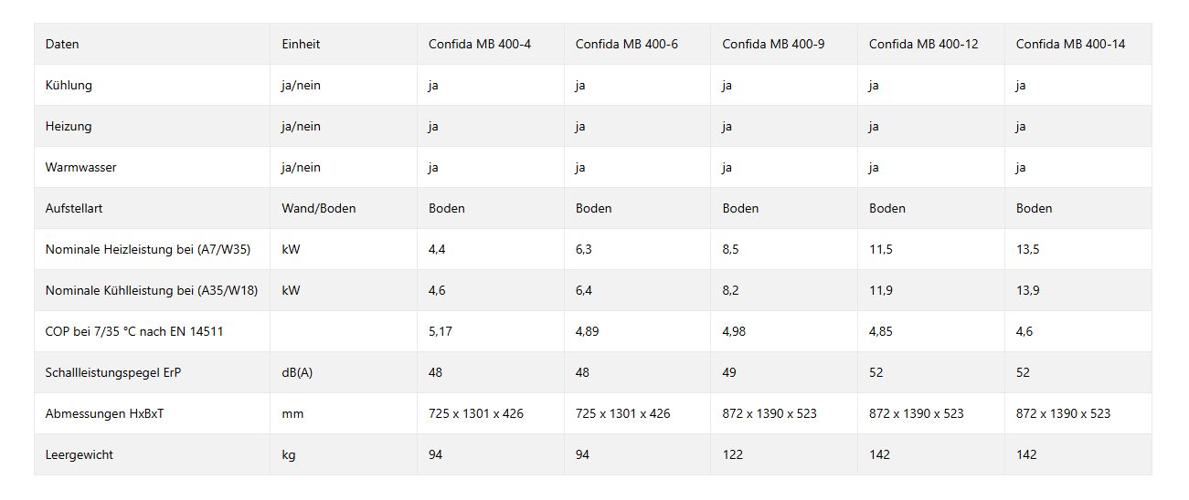Click the Abmessungen HxBxT row label
Screen dimensions: 1189x500
point(105,413)
